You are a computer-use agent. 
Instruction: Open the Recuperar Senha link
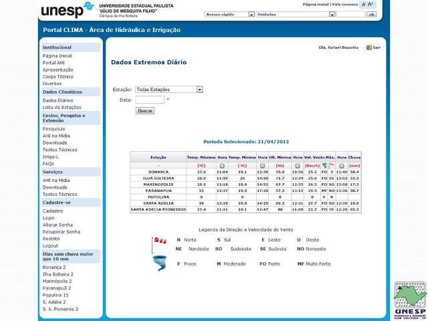coord(60,231)
